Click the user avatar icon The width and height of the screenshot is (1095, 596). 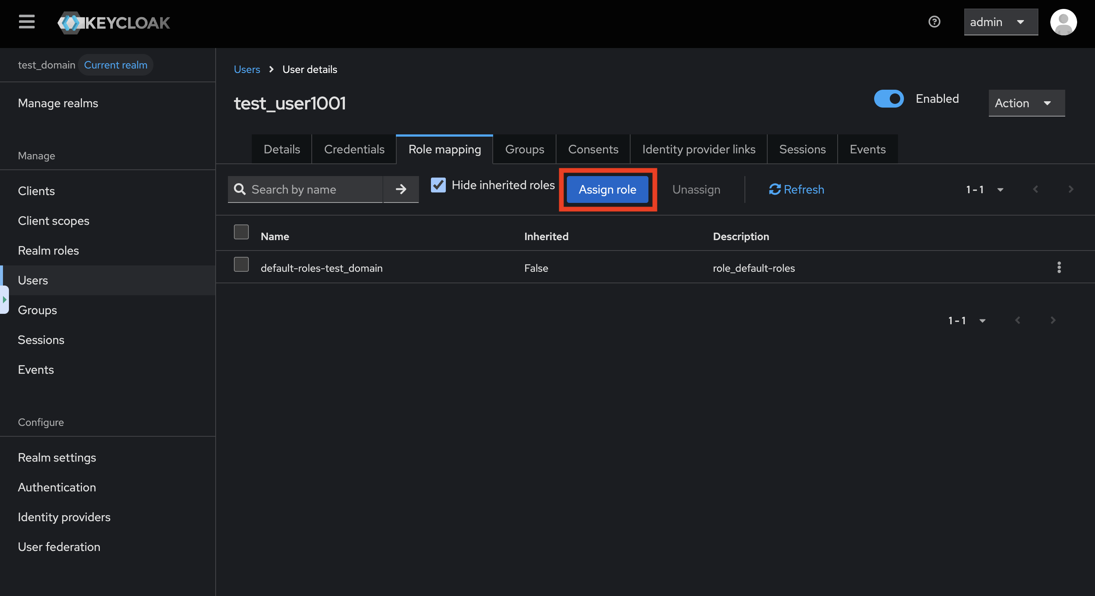[1063, 22]
